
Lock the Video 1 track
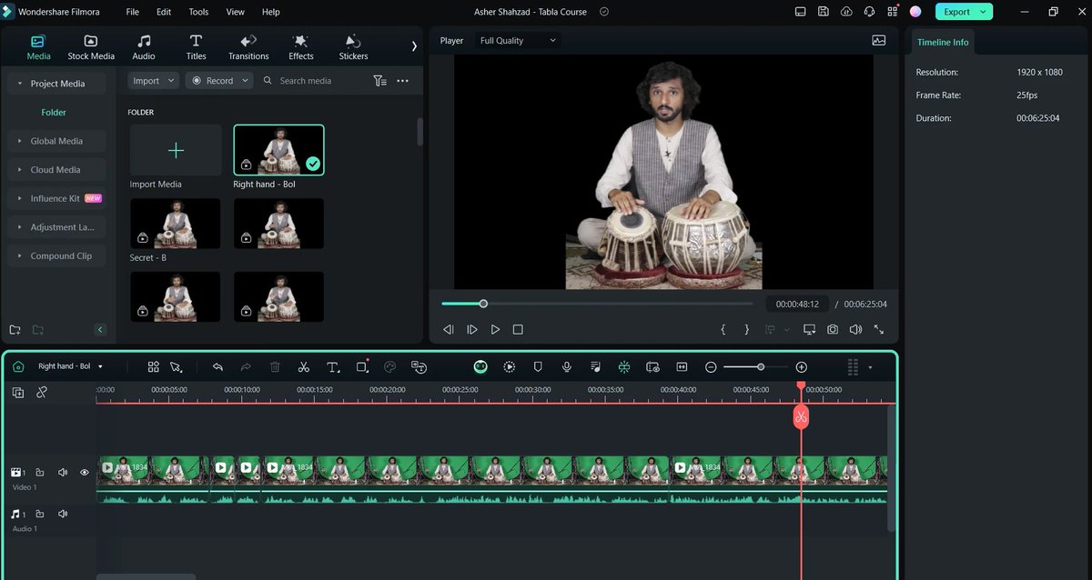[x=40, y=472]
